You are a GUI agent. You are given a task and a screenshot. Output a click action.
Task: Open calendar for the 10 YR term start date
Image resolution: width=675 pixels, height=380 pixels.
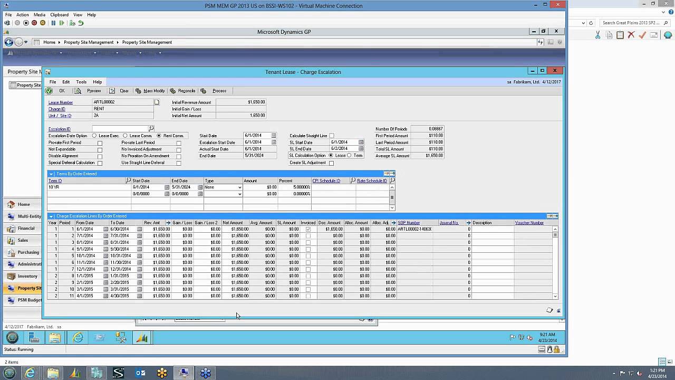pyautogui.click(x=167, y=187)
